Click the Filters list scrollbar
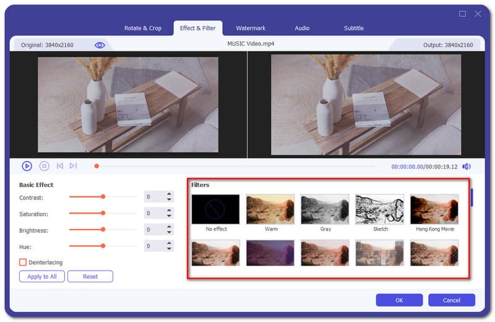Screen dimensions: 495x322 coord(472,198)
